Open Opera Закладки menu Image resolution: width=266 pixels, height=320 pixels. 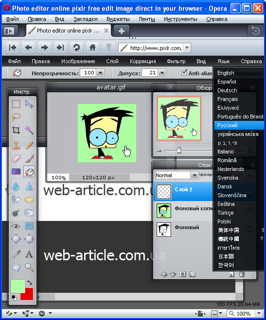pos(86,19)
